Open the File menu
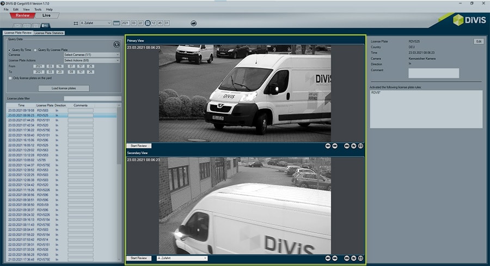The image size is (490, 266). tap(6, 9)
